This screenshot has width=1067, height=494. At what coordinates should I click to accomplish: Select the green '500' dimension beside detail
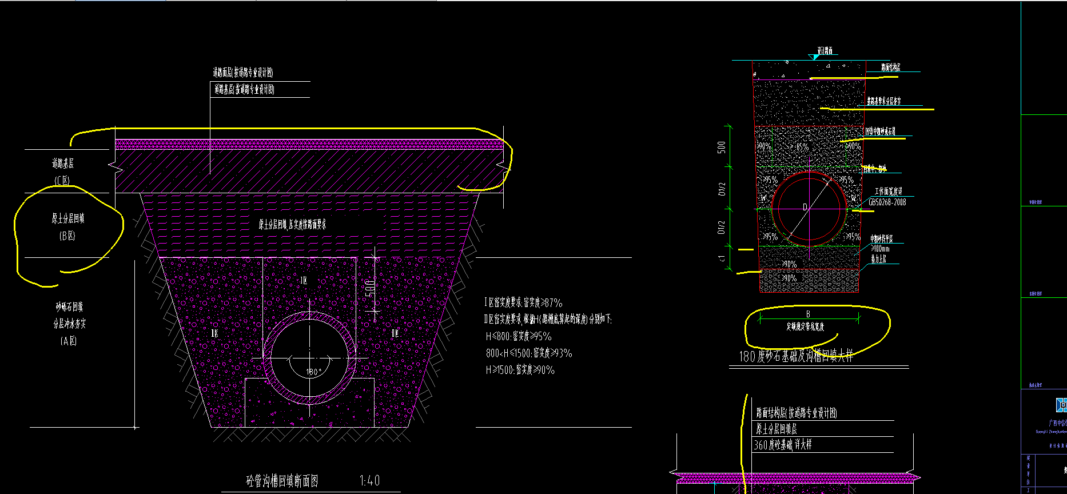[x=722, y=147]
